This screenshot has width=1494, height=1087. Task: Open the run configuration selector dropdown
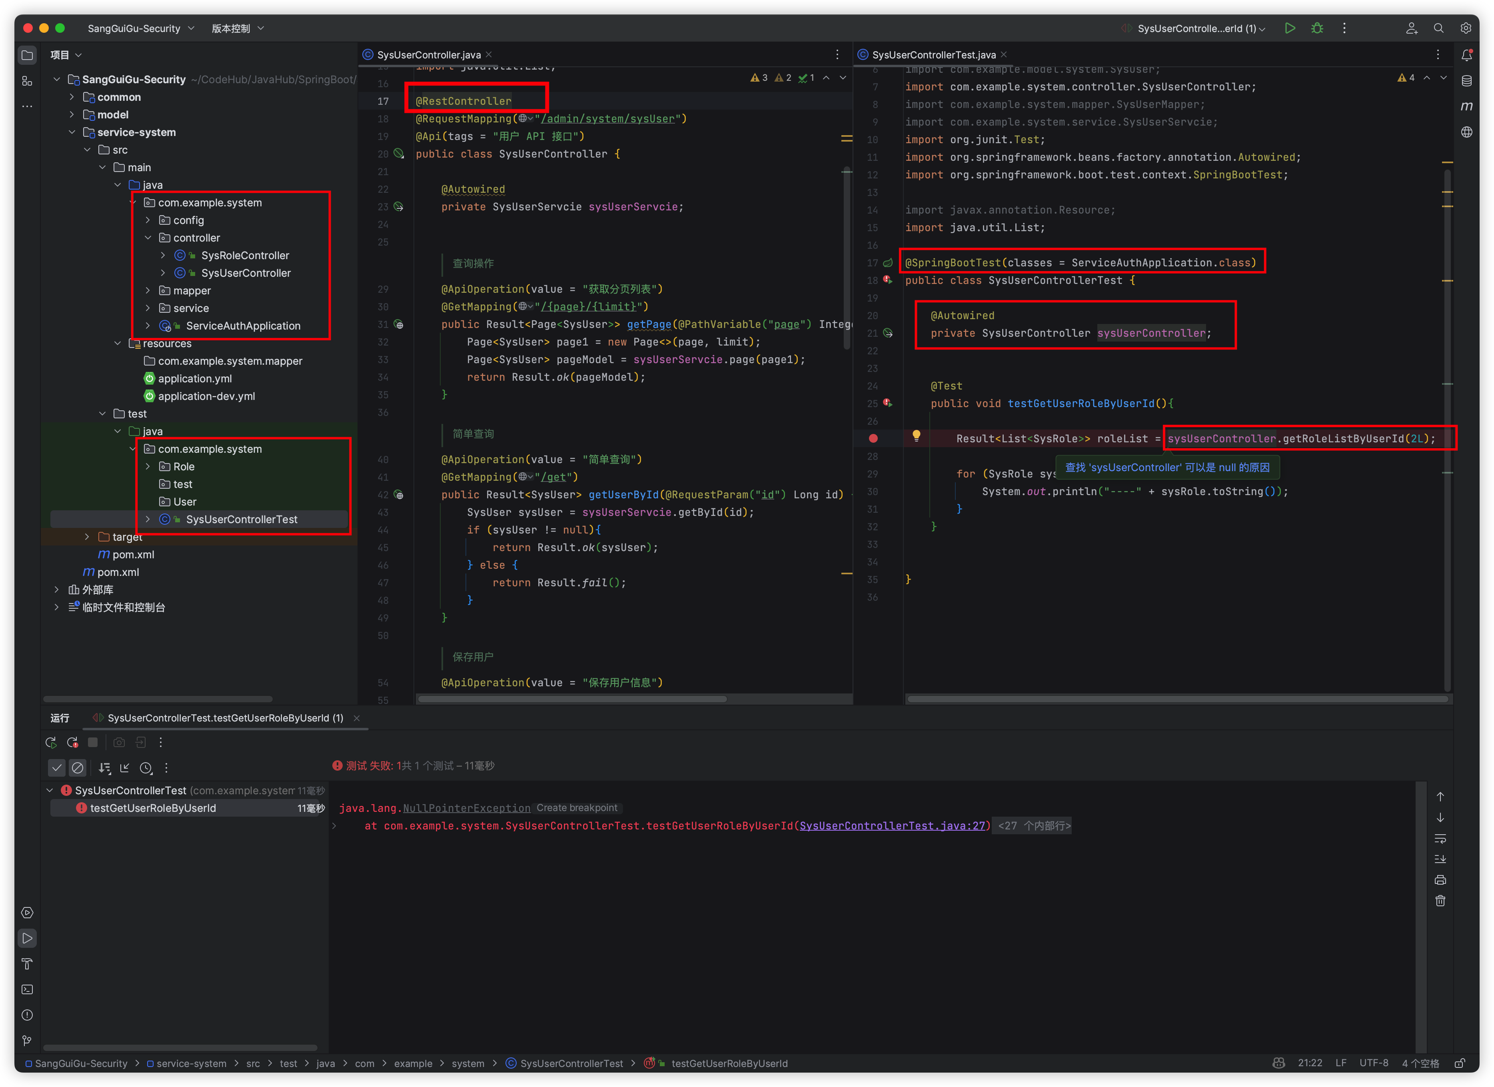[x=1193, y=28]
